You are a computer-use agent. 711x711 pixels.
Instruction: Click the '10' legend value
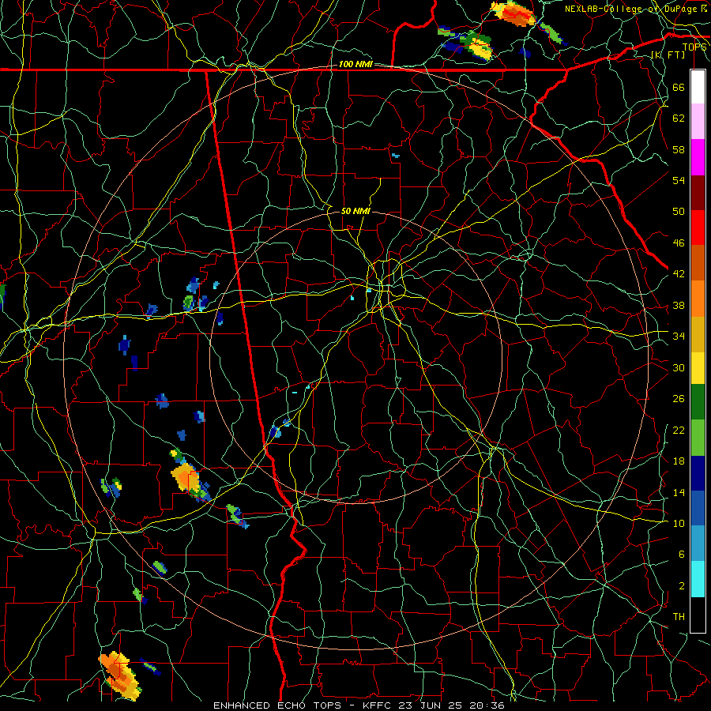point(679,523)
